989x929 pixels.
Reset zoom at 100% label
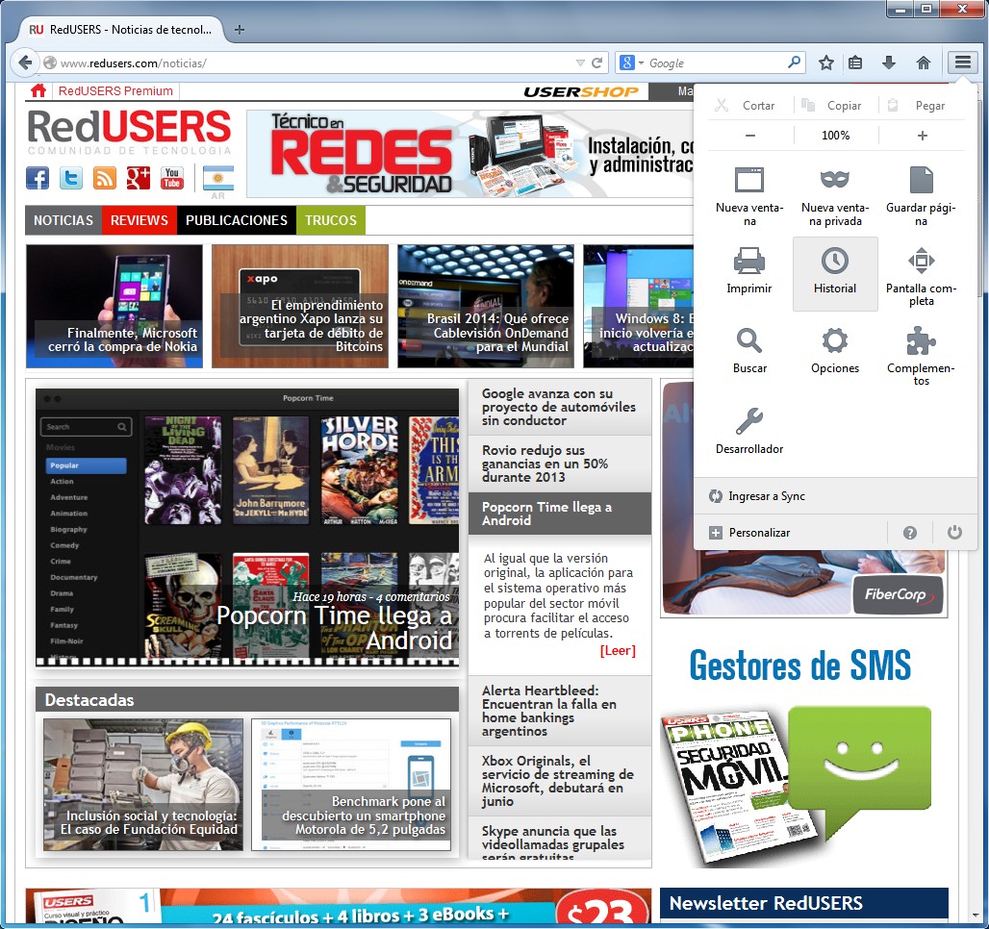click(x=836, y=136)
